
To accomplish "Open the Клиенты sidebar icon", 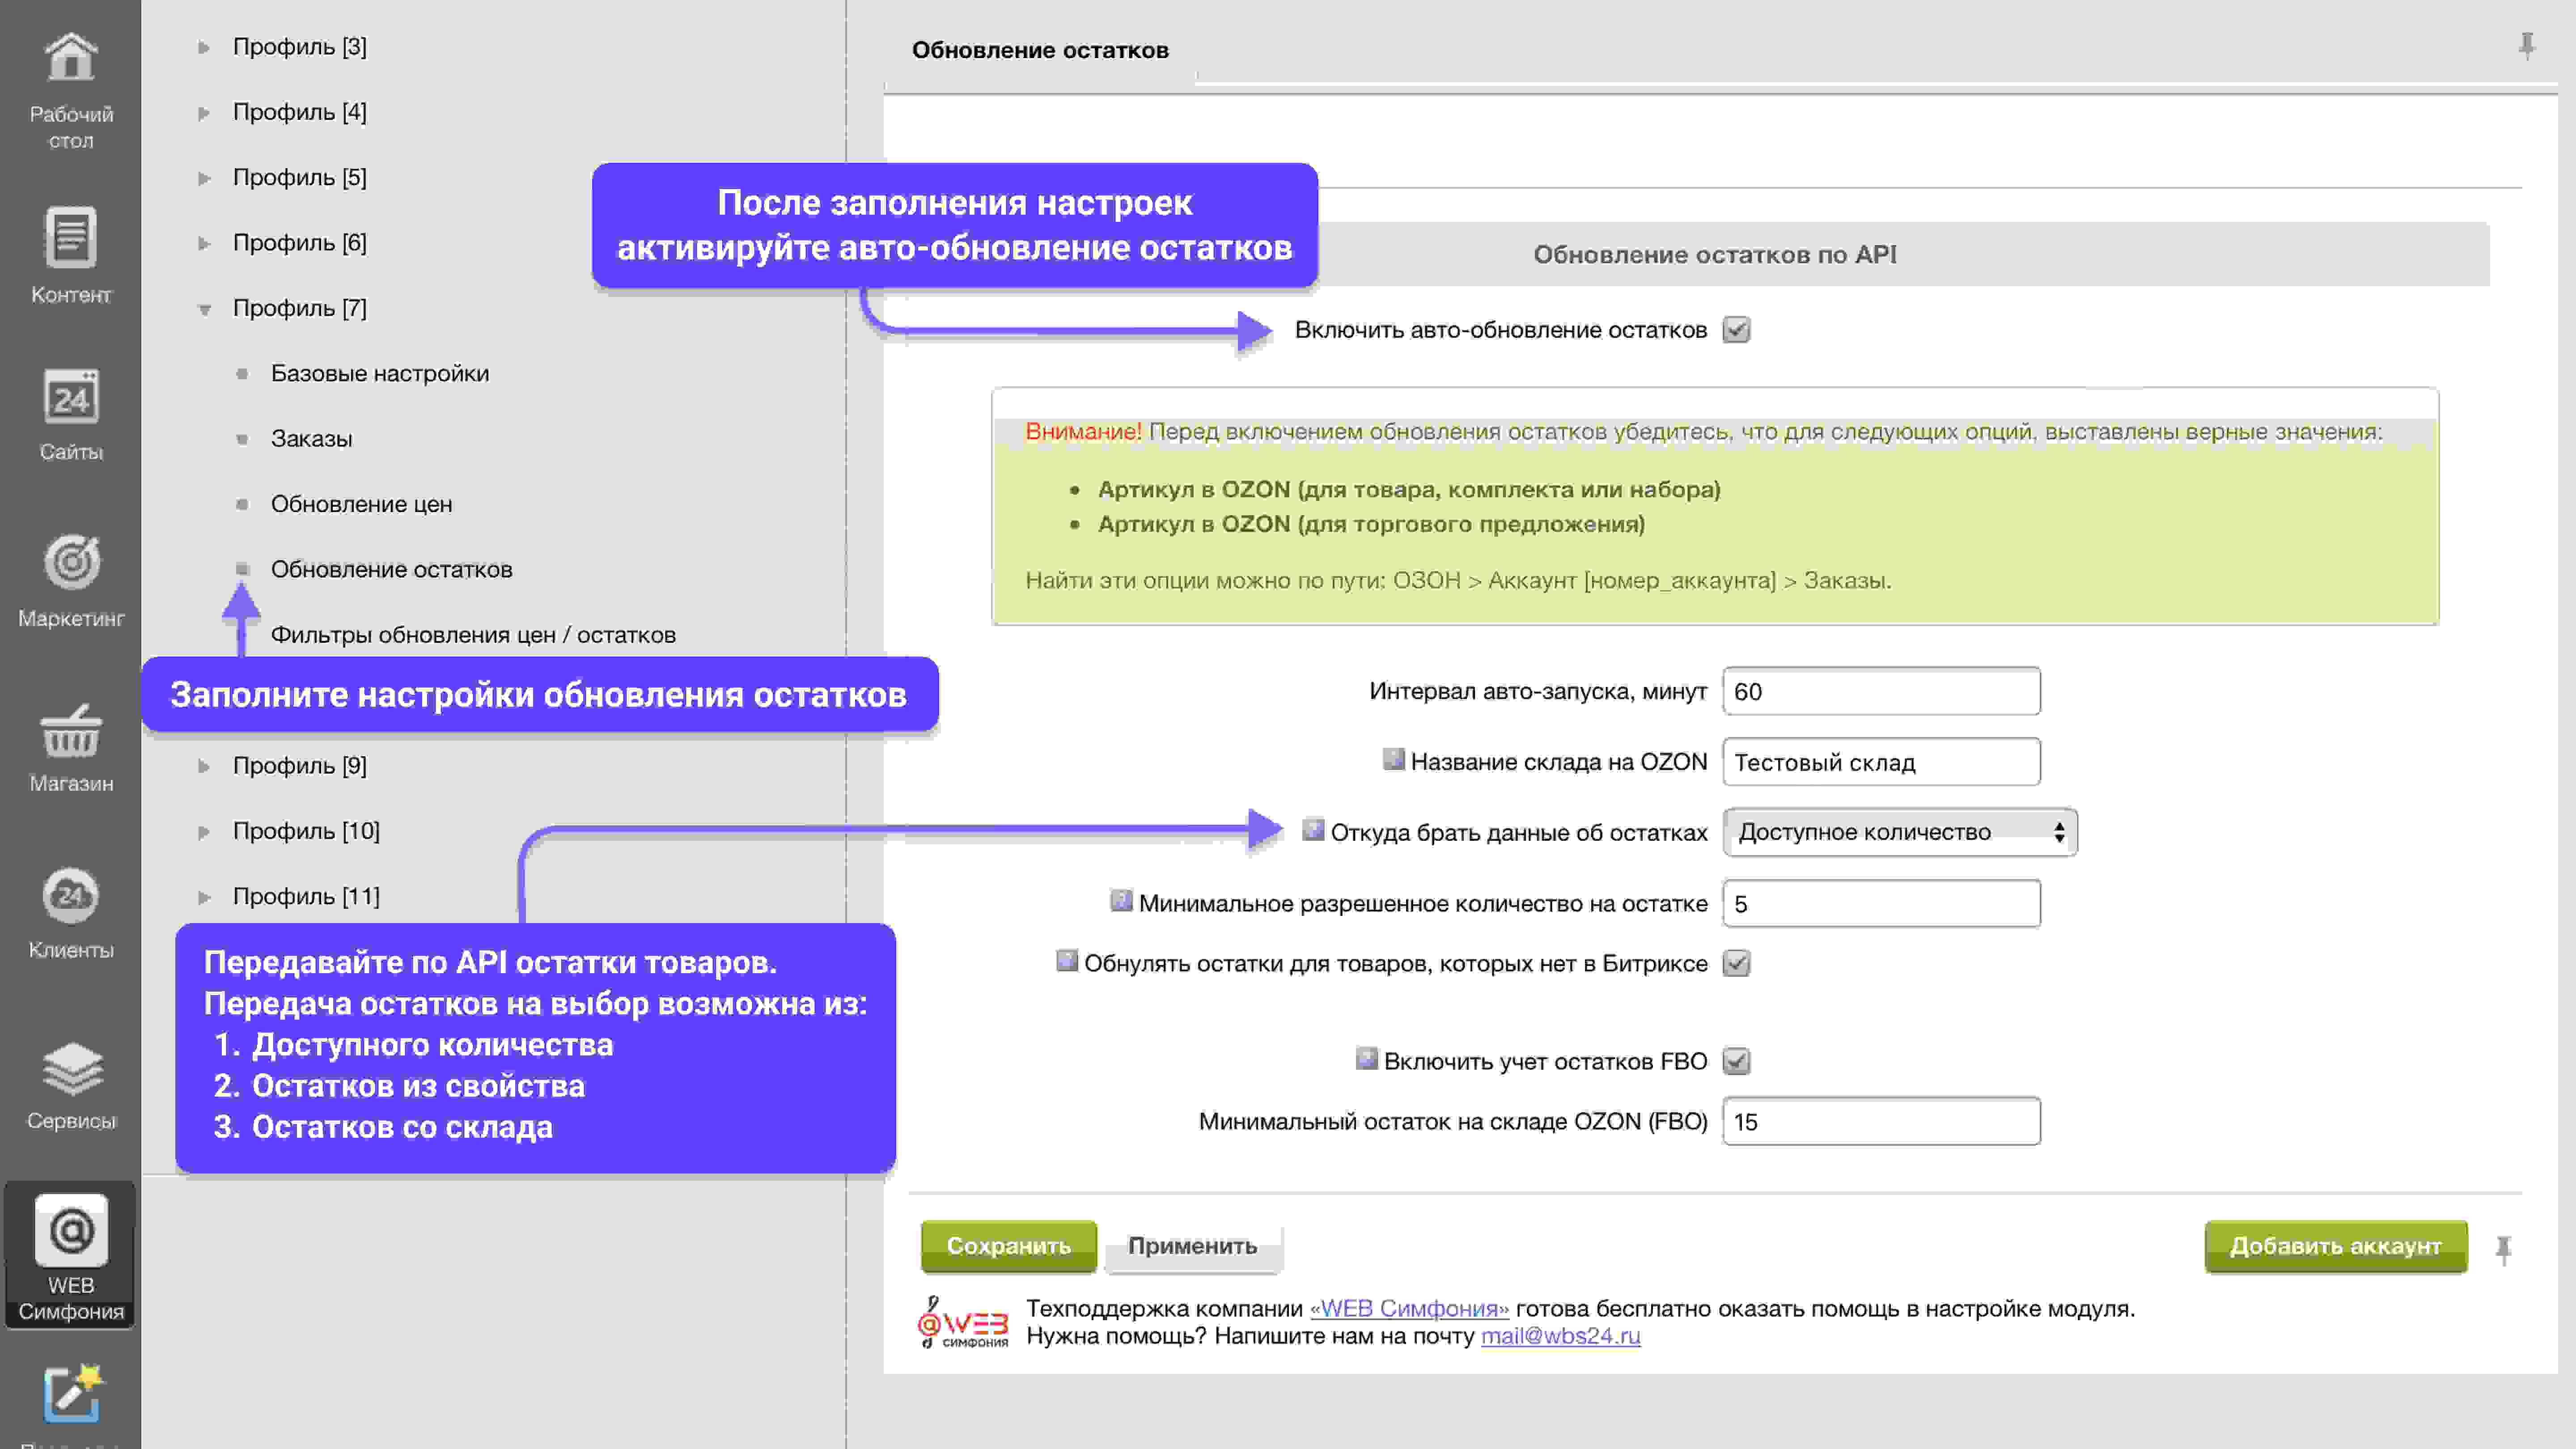I will coord(71,895).
